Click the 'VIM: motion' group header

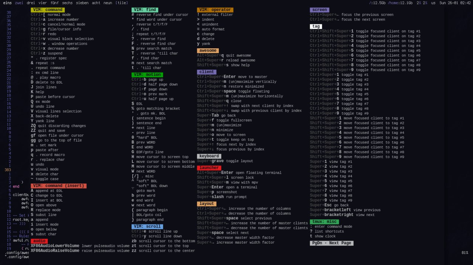[147, 75]
